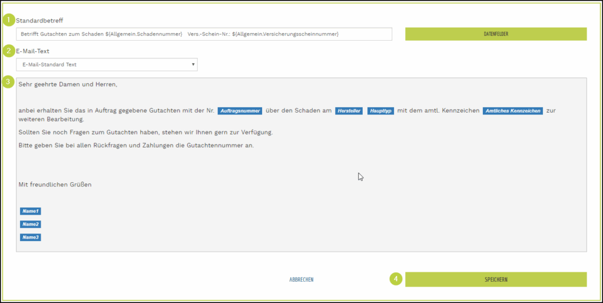Click the "Bitte geben Sie bei allen Rückfragen" sentence
Viewport: 603px width, 303px height.
pyautogui.click(x=136, y=145)
